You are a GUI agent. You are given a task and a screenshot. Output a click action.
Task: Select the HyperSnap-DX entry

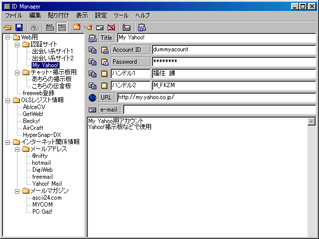(42, 135)
